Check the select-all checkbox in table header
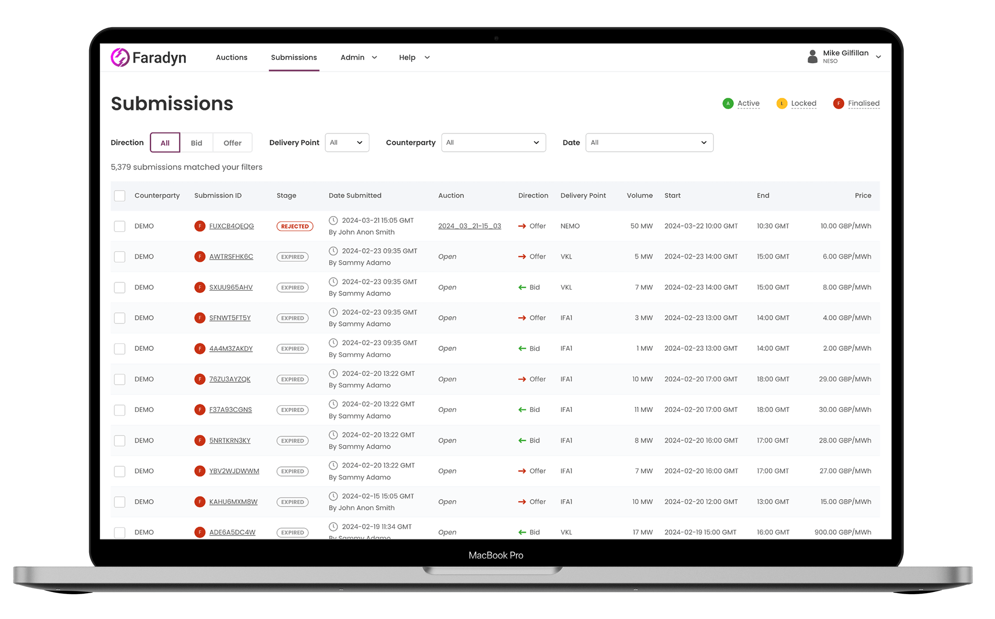Viewport: 995px width, 619px height. click(119, 195)
